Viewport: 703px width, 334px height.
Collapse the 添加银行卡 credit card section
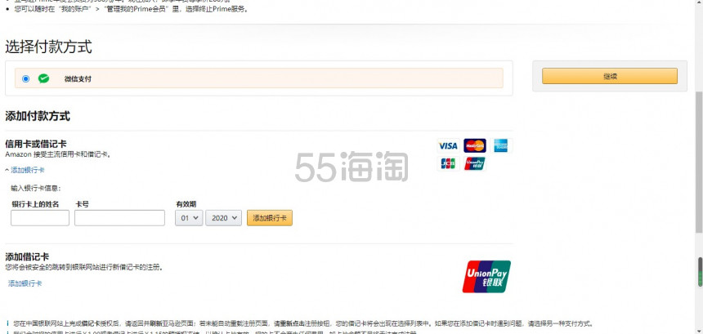point(25,170)
